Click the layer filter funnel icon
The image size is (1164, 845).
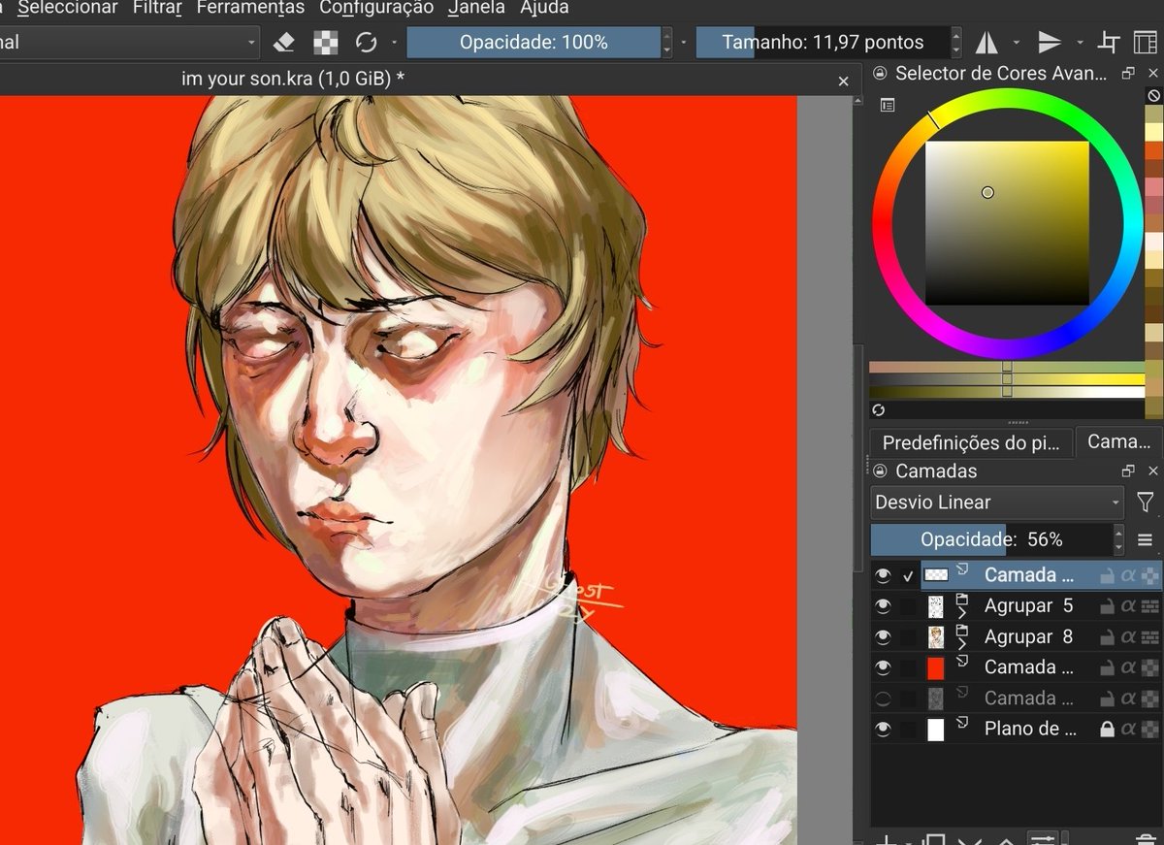click(1146, 502)
